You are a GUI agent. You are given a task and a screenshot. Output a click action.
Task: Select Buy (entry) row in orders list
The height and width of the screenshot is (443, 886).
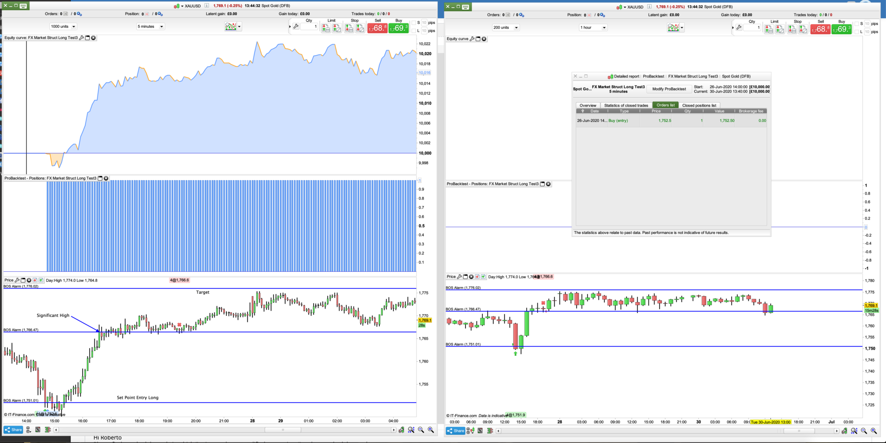(x=671, y=121)
